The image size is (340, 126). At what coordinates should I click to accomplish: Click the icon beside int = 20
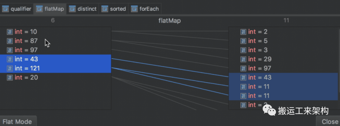coord(10,77)
